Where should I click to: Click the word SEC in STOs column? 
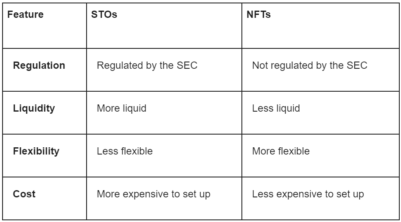click(187, 65)
